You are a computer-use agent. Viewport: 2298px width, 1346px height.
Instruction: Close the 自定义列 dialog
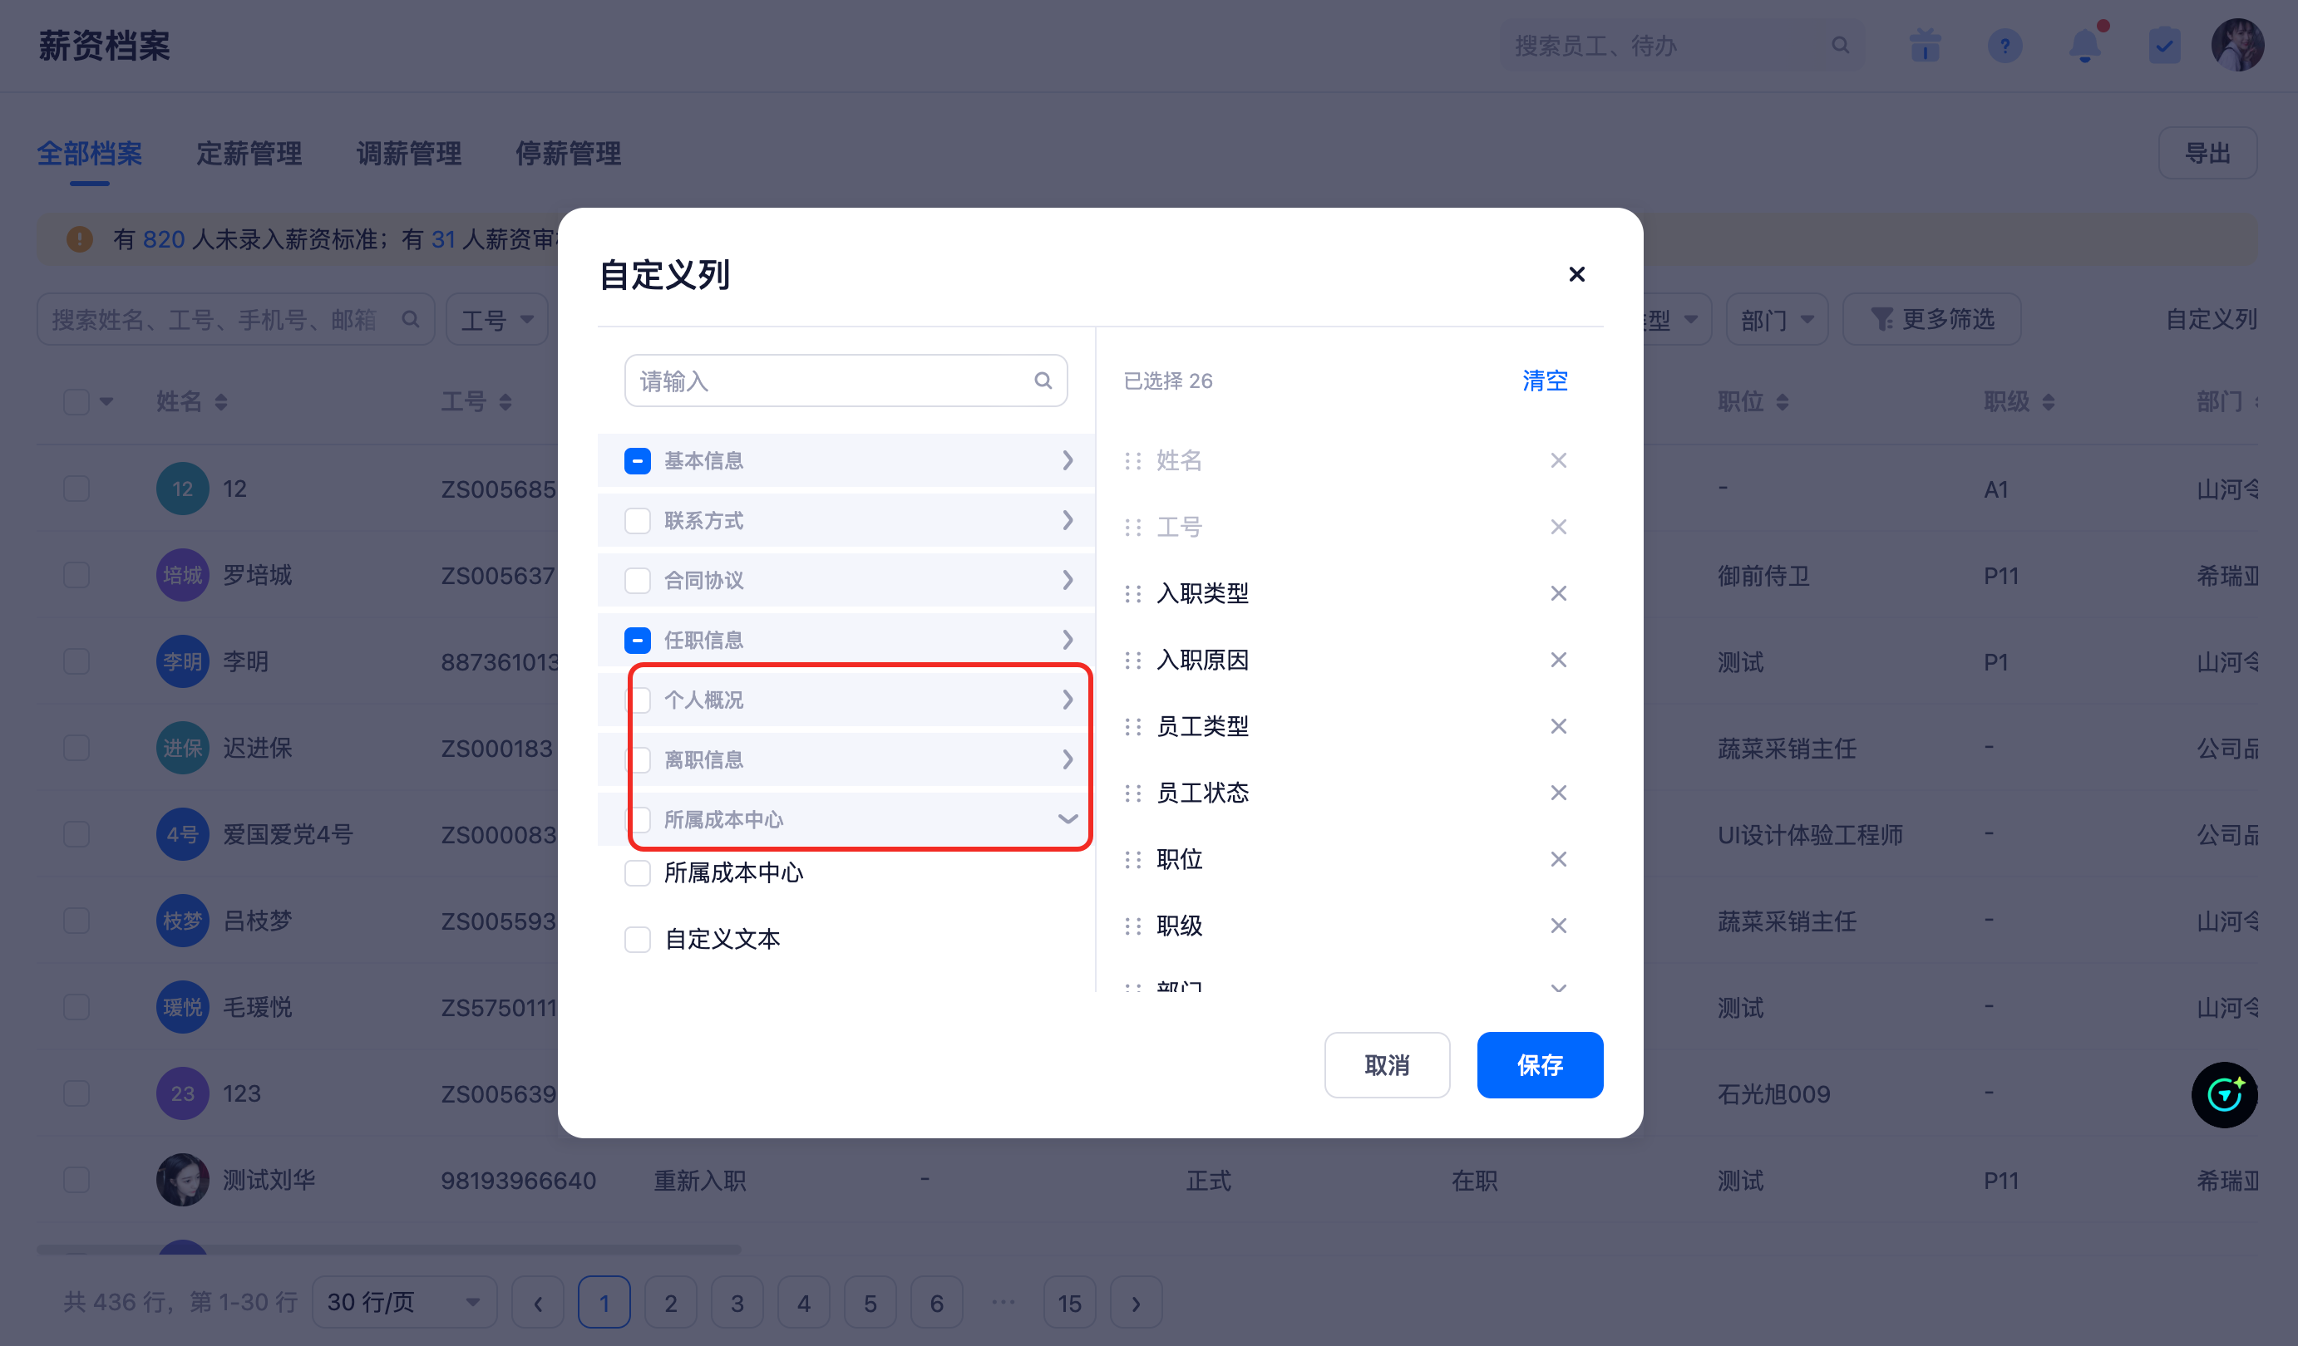(x=1576, y=274)
